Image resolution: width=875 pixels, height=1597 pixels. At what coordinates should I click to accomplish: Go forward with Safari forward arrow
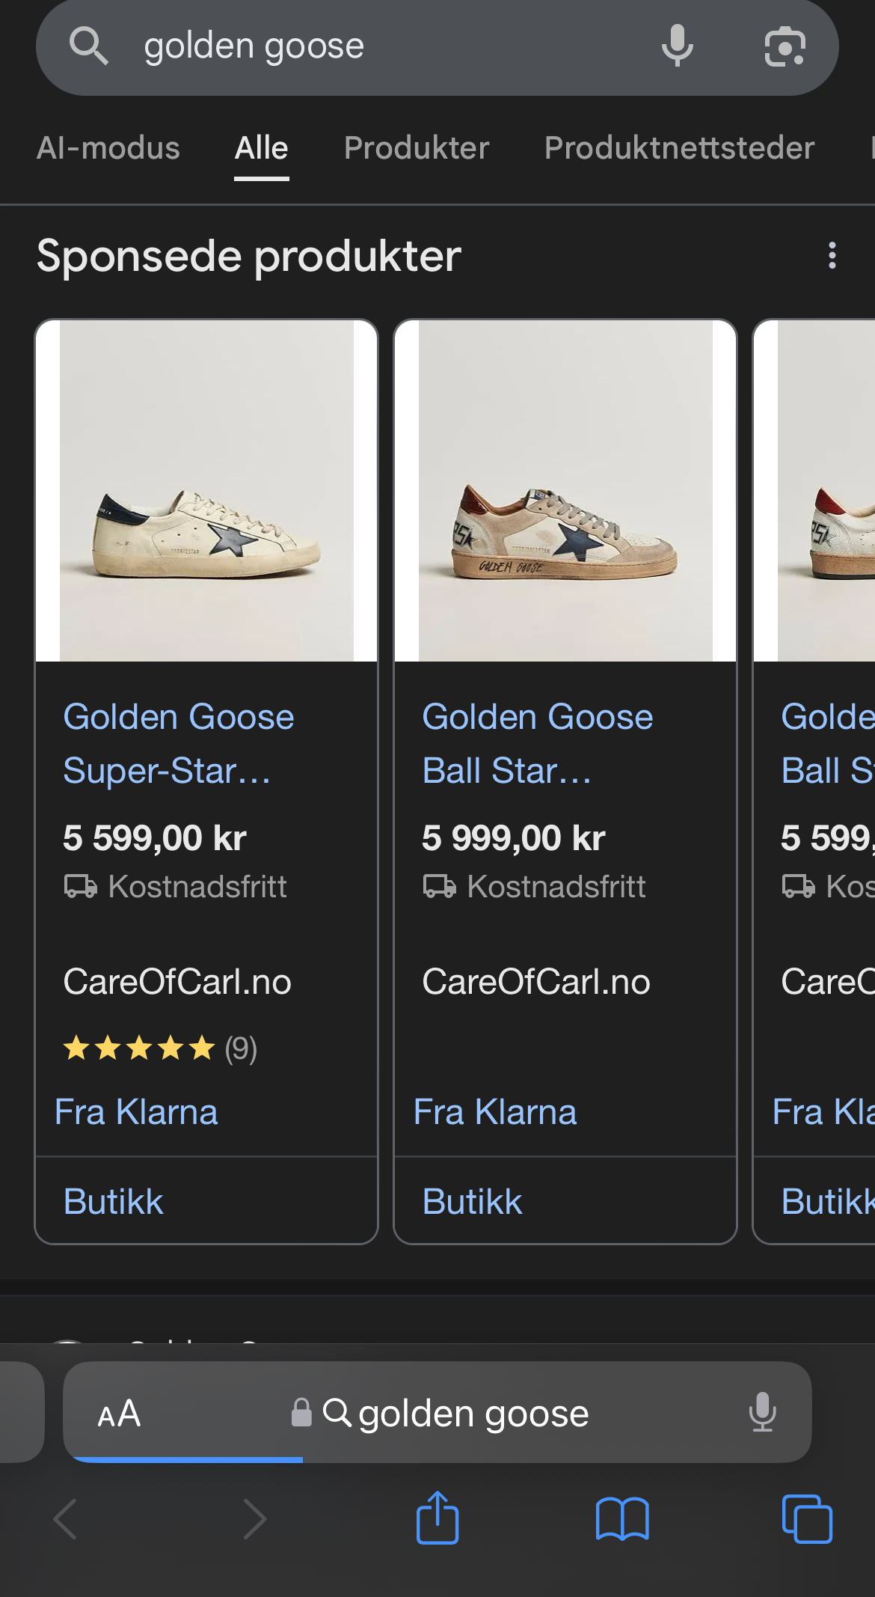254,1519
